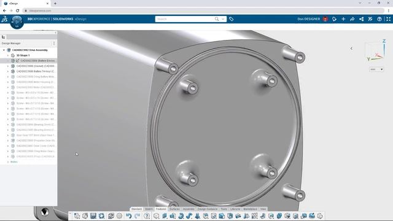Switch to the View tab

tap(263, 209)
